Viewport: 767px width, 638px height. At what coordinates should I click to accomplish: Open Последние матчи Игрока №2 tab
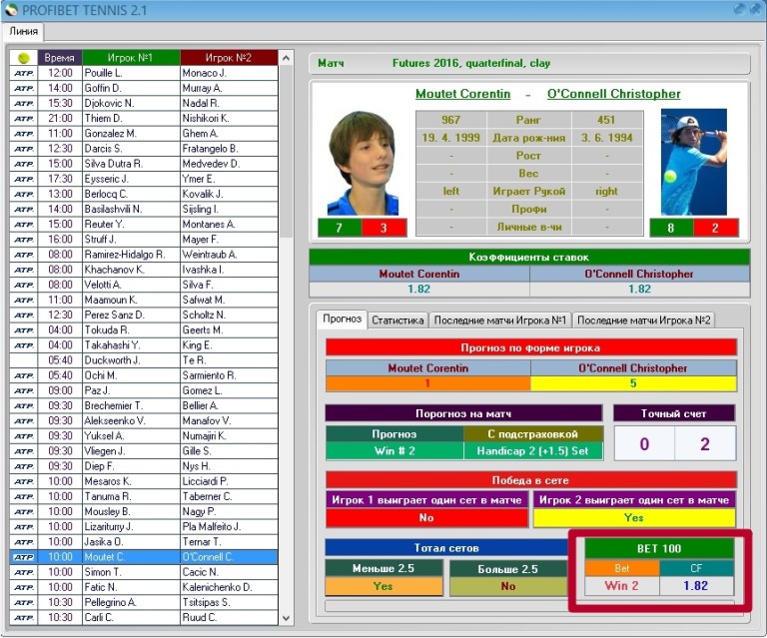[x=643, y=320]
